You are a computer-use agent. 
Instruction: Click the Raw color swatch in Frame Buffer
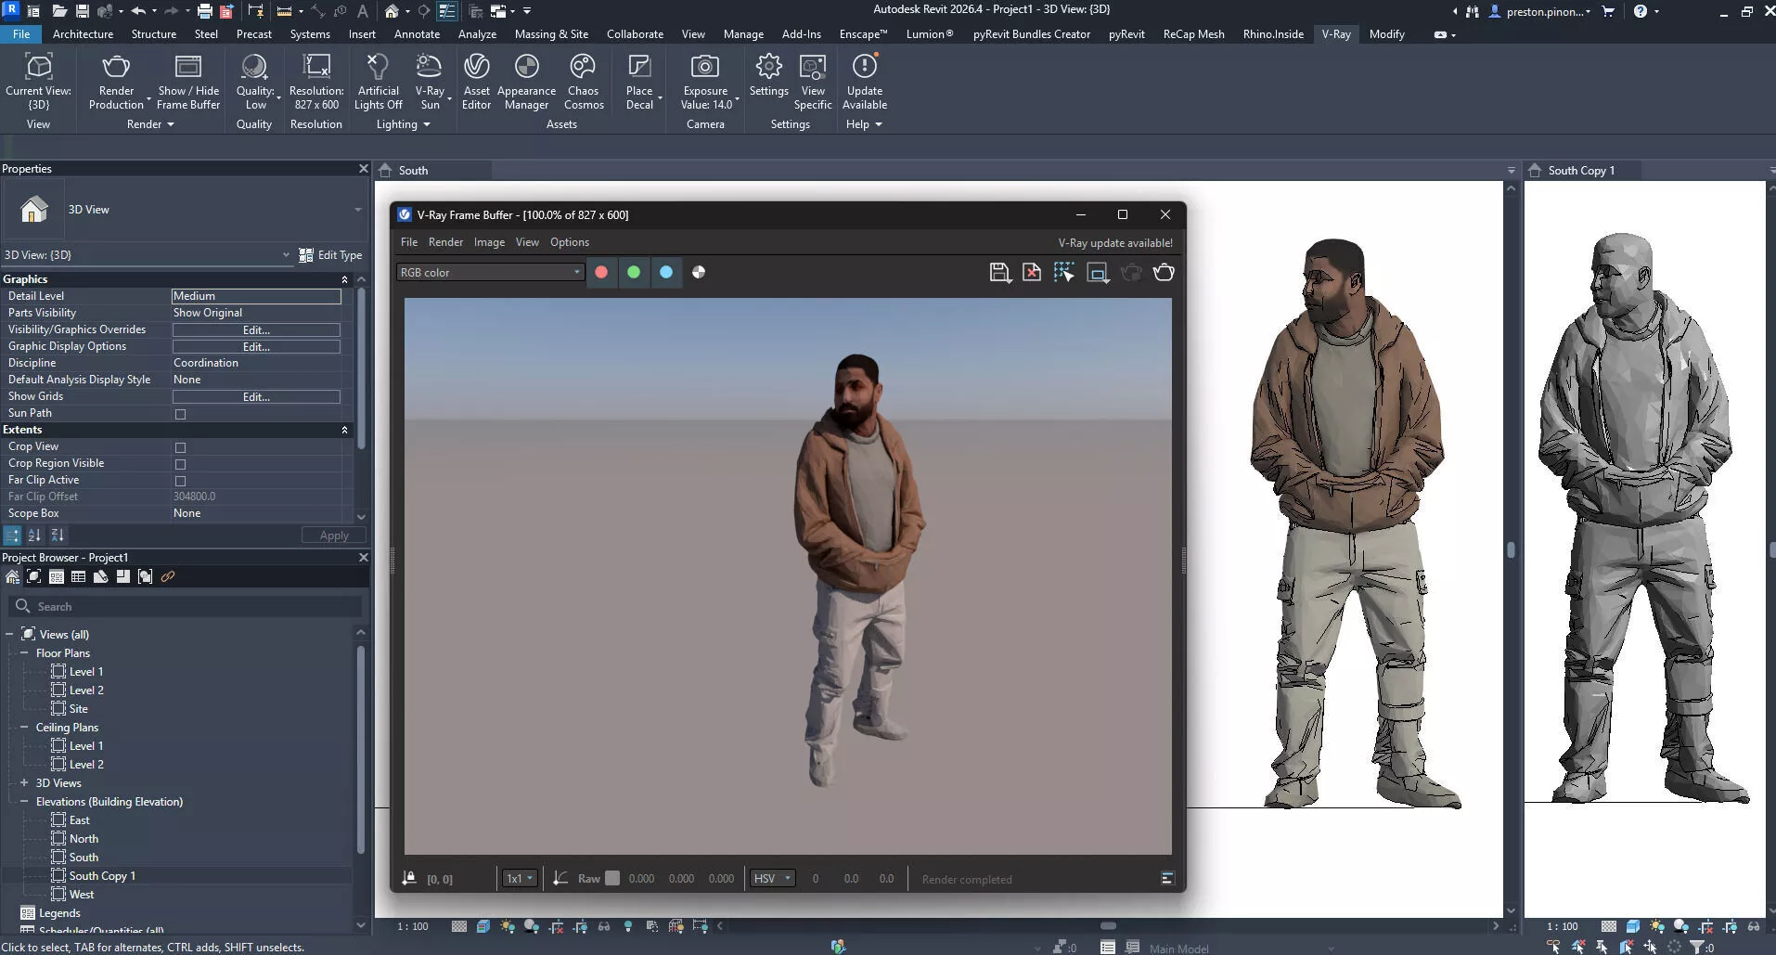[612, 878]
